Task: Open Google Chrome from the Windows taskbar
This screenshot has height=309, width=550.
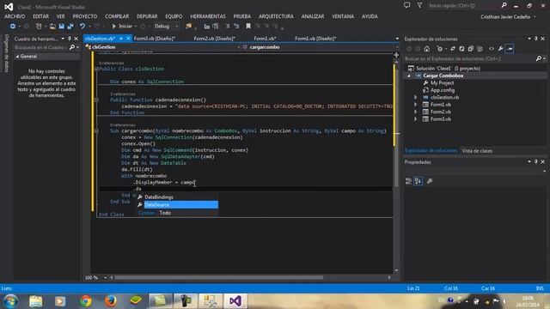Action: click(86, 301)
